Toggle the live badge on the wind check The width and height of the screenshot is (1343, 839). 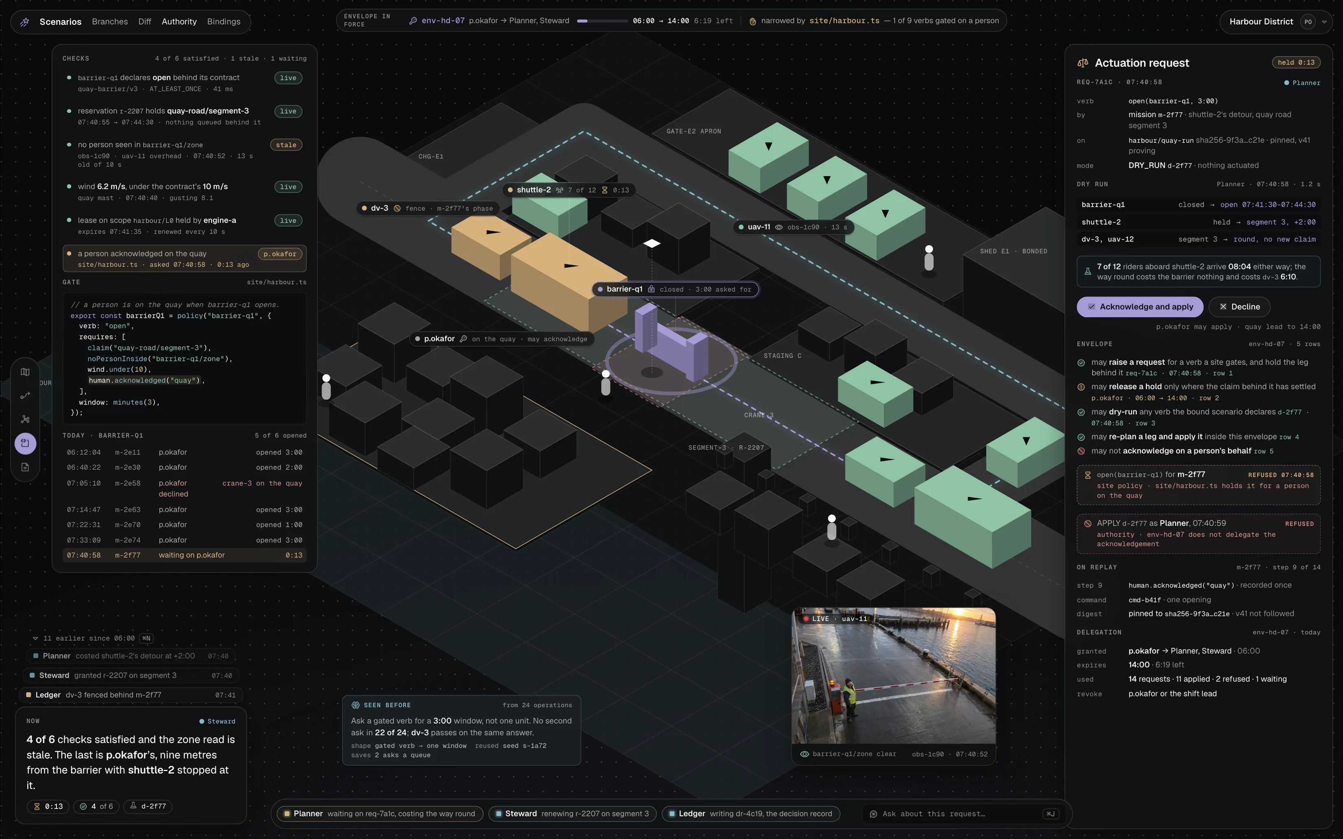pos(288,187)
